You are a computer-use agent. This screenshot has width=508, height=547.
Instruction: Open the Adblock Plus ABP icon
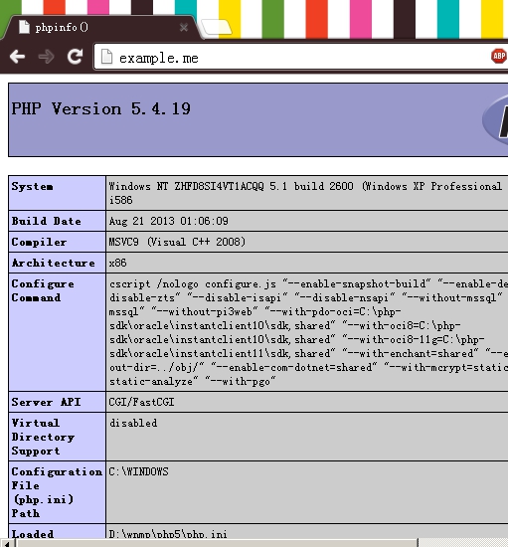[x=499, y=56]
